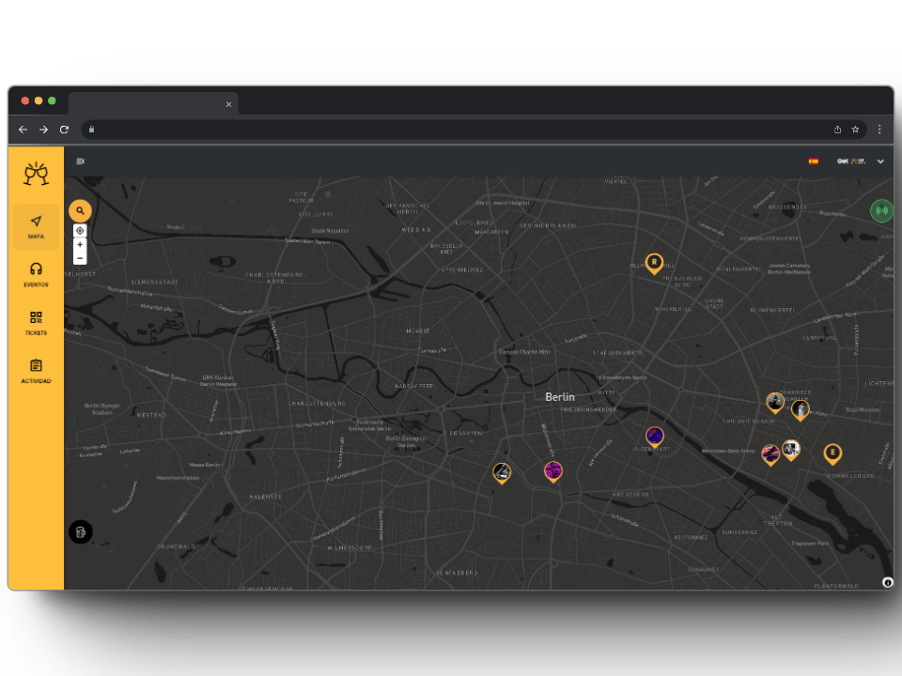Viewport: 902px width, 676px height.
Task: Open the Mapa section in sidebar
Action: (x=37, y=227)
